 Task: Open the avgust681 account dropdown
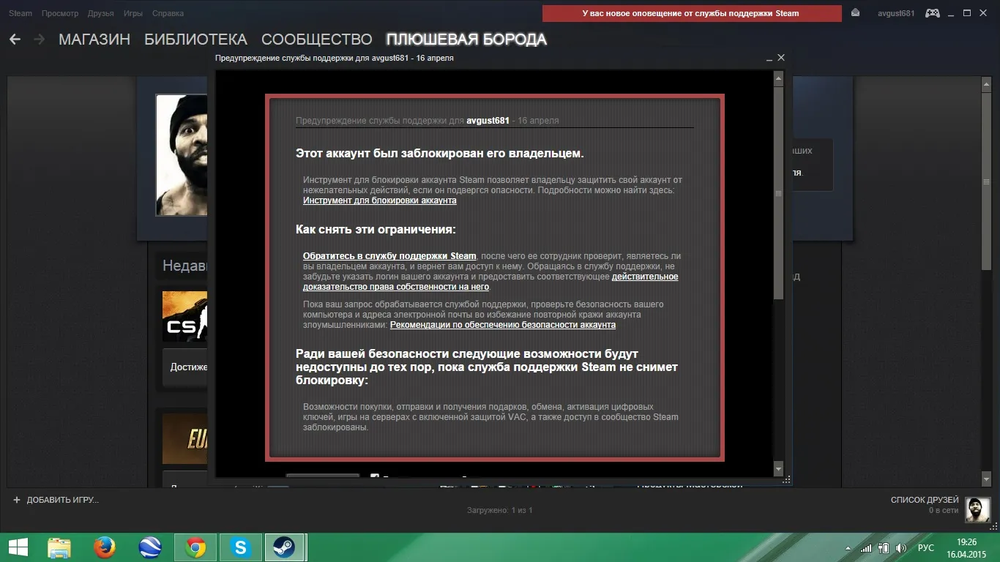(896, 13)
